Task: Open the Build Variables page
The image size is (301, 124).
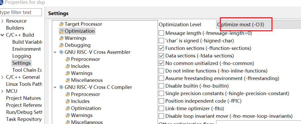Action: (x=27, y=42)
